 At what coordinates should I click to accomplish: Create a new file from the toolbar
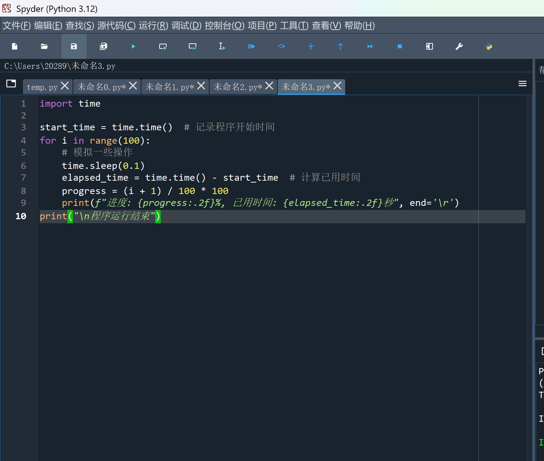15,46
